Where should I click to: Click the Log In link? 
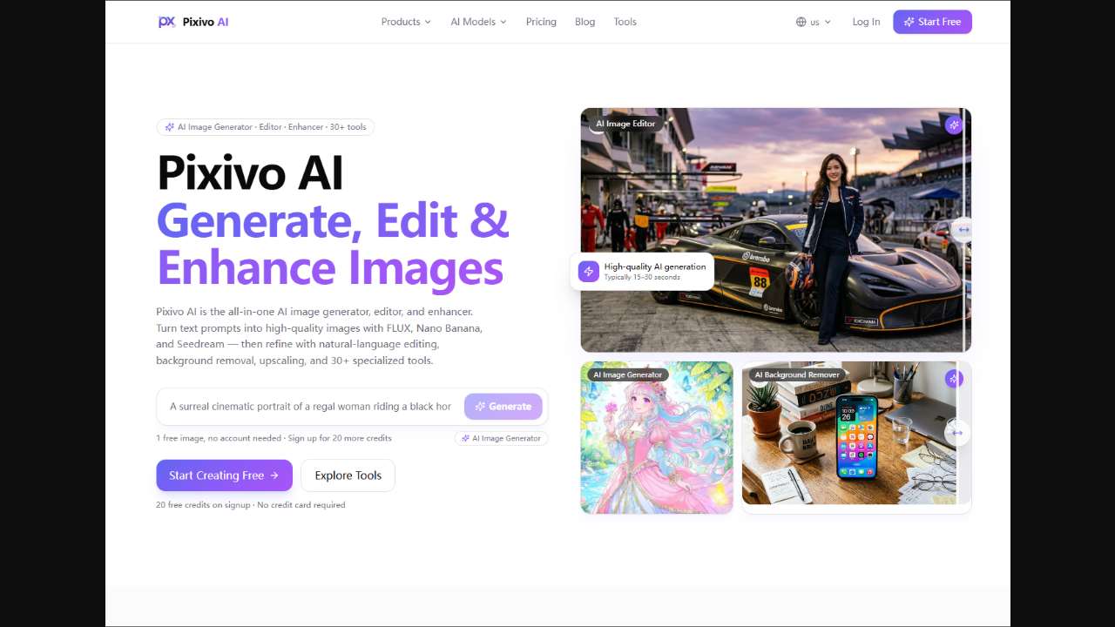[x=866, y=22]
